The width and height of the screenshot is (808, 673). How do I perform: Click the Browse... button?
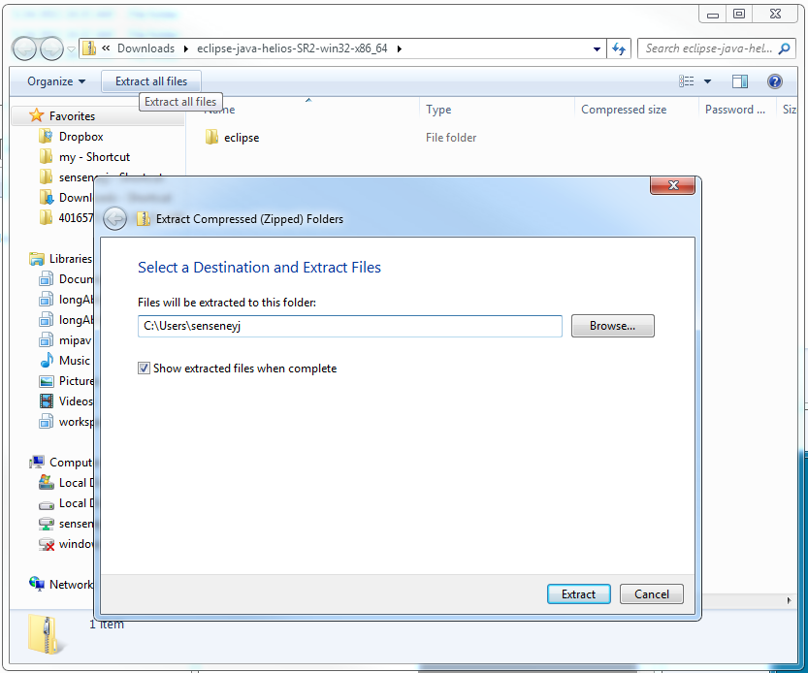(612, 326)
